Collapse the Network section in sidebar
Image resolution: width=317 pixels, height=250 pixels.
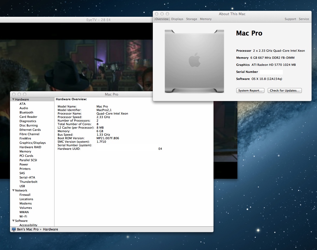pos(13,190)
